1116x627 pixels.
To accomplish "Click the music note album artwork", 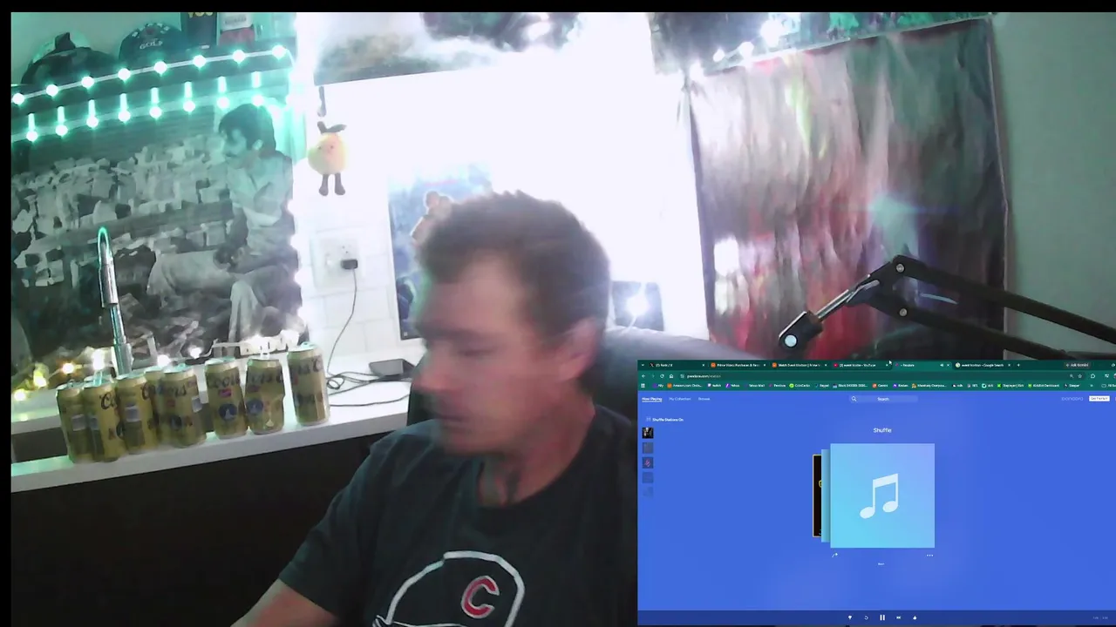I will (x=882, y=496).
